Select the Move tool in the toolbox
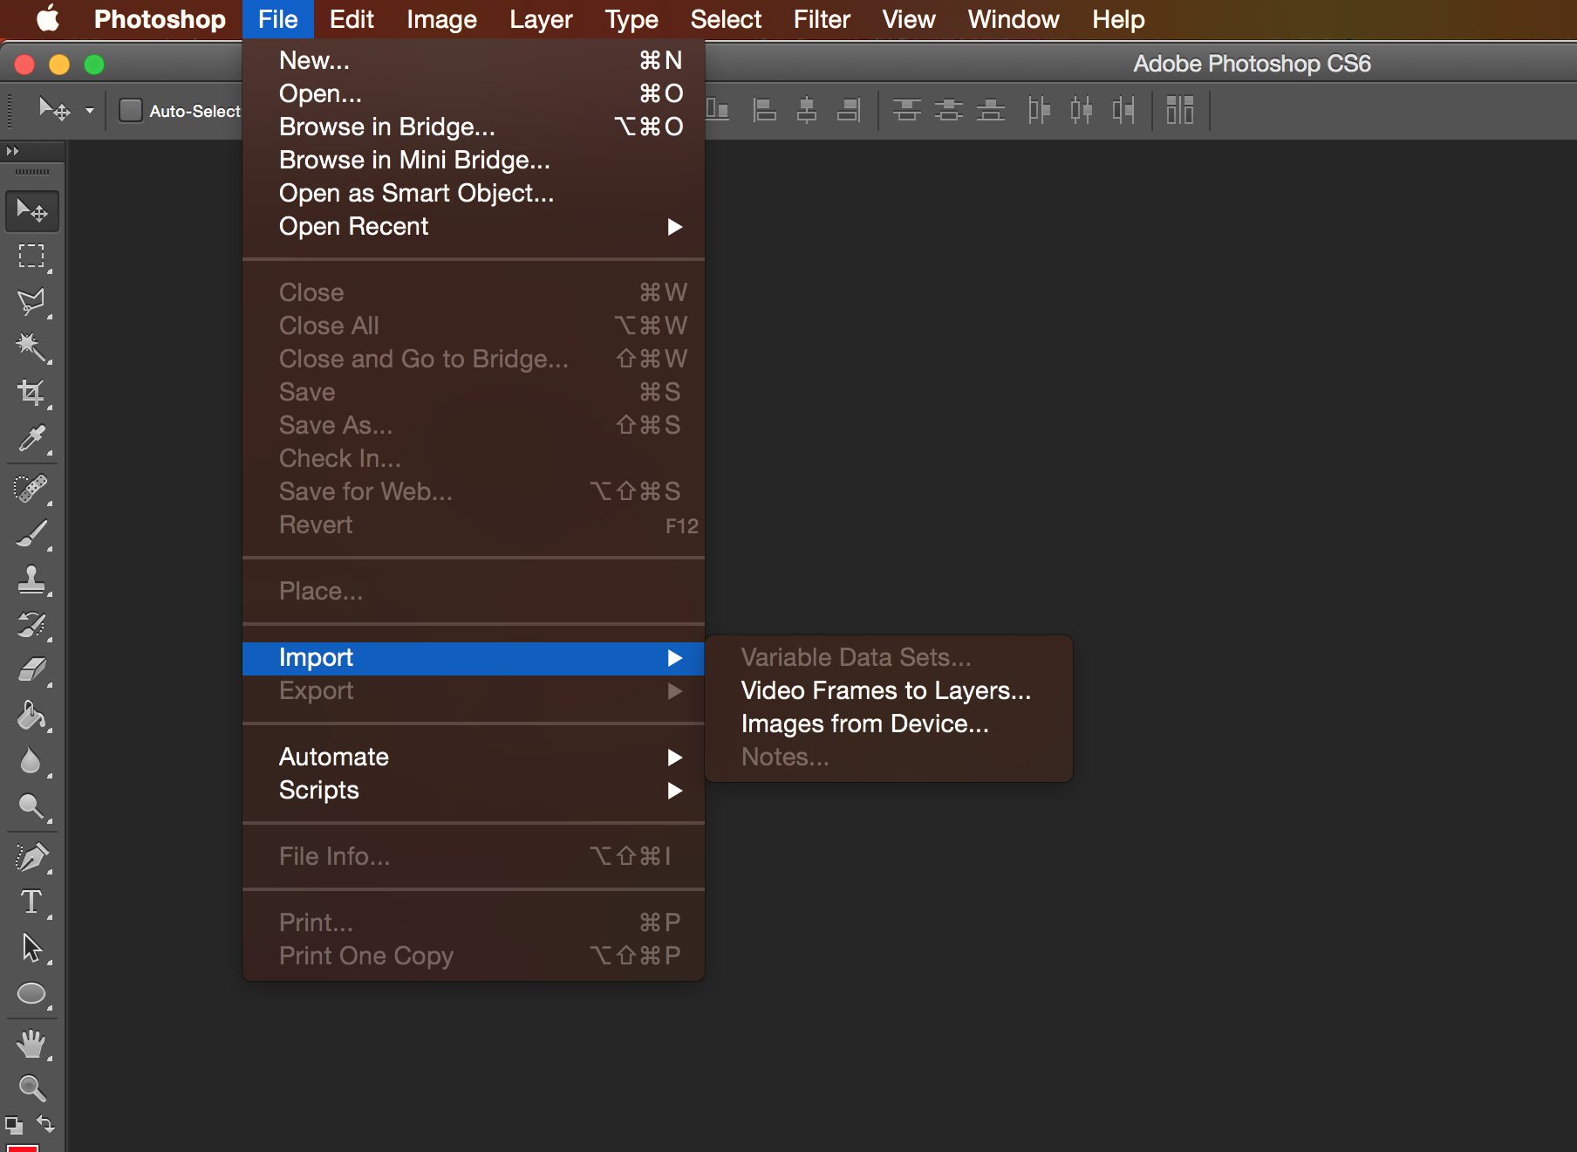The height and width of the screenshot is (1152, 1577). click(x=32, y=211)
